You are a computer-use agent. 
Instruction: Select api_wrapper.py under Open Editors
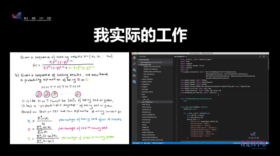(155, 62)
